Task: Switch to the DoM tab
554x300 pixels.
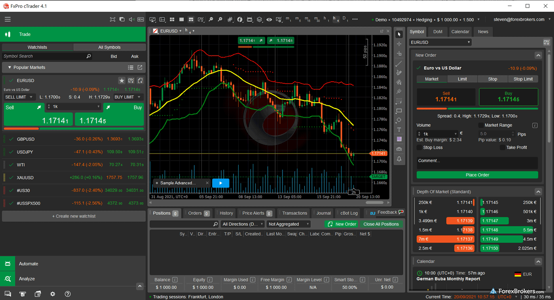Action: [x=438, y=32]
